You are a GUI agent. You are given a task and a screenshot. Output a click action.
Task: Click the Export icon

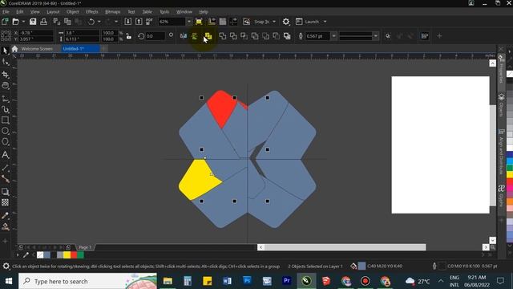tap(139, 22)
